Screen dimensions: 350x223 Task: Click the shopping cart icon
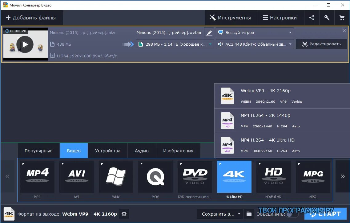[x=342, y=18]
